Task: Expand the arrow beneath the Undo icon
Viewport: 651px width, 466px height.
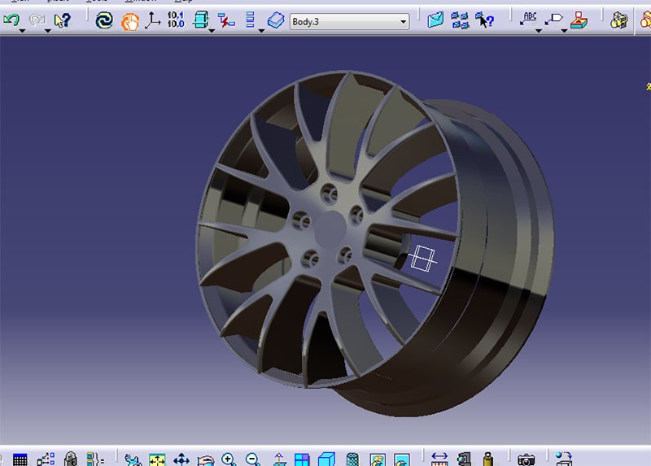Action: click(22, 31)
